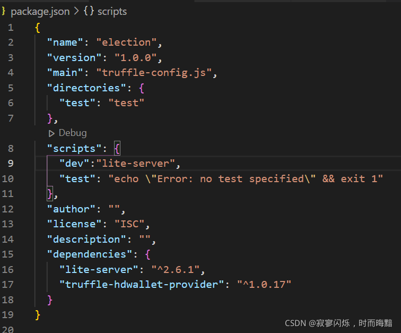Click the "lite-server" value on line 9
This screenshot has height=333, width=401.
click(136, 164)
